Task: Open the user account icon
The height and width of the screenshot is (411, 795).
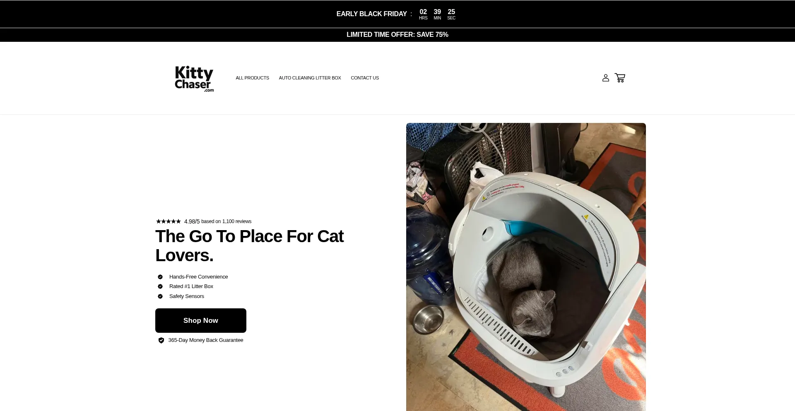Action: point(605,78)
